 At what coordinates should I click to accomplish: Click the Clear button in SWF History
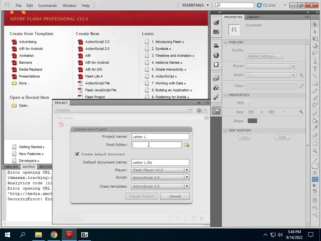(x=282, y=137)
